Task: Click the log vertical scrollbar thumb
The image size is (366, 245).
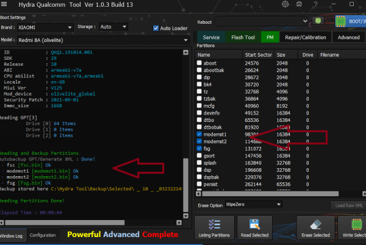Action: (186, 185)
